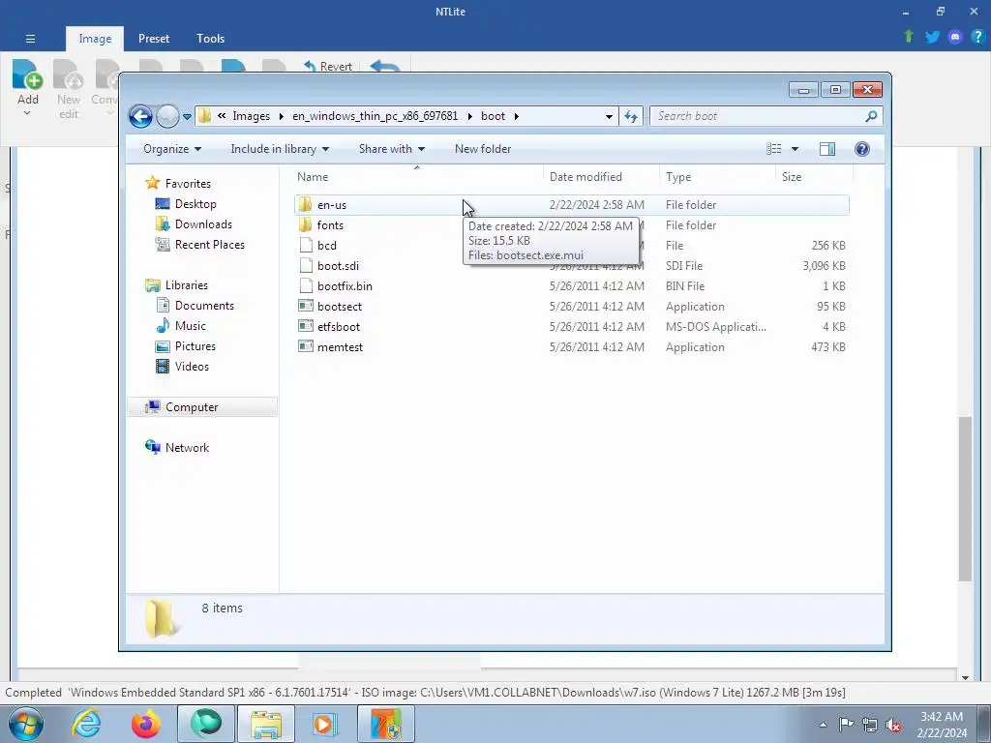This screenshot has height=743, width=991.
Task: Open Windows Start button
Action: coord(25,724)
